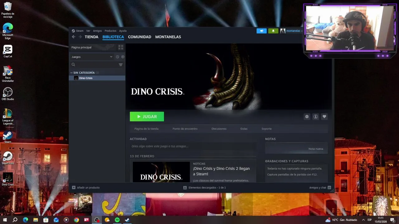Image resolution: width=399 pixels, height=224 pixels.
Task: Open Soporte link
Action: tap(267, 129)
